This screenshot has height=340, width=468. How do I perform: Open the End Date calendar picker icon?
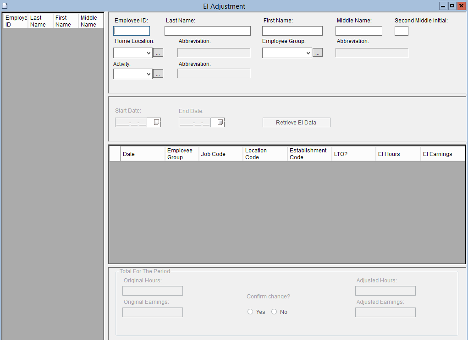(x=220, y=123)
